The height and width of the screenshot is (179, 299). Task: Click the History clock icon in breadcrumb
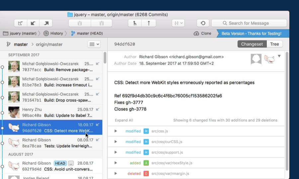pyautogui.click(x=46, y=33)
